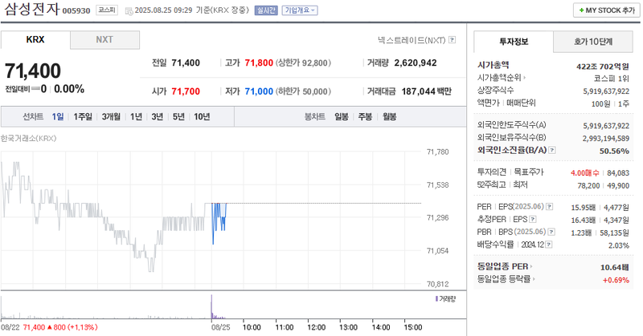Click the 배당수익률 value 2.03%
This screenshot has height=336, width=643.
[x=619, y=245]
